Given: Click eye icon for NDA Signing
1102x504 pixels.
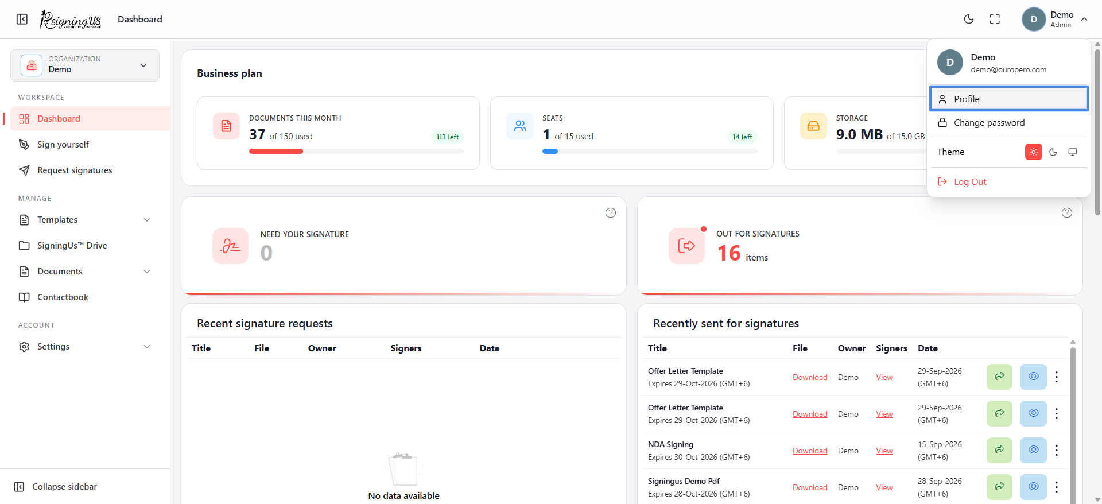Looking at the screenshot, I should 1033,450.
